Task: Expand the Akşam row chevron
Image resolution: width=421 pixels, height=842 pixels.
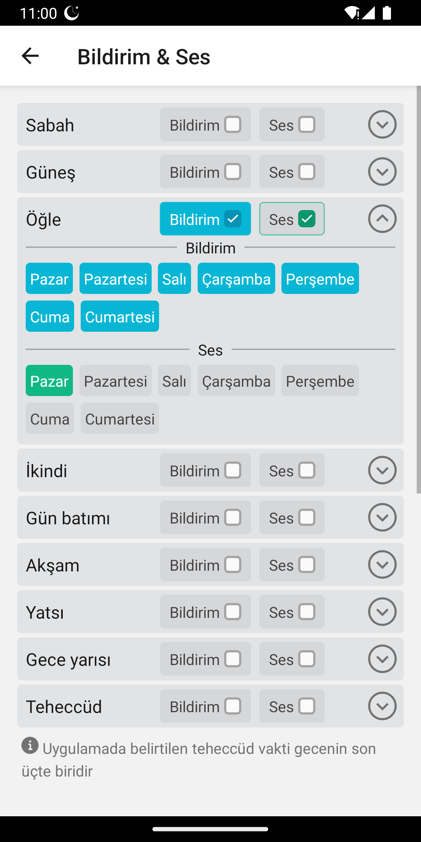Action: point(382,564)
